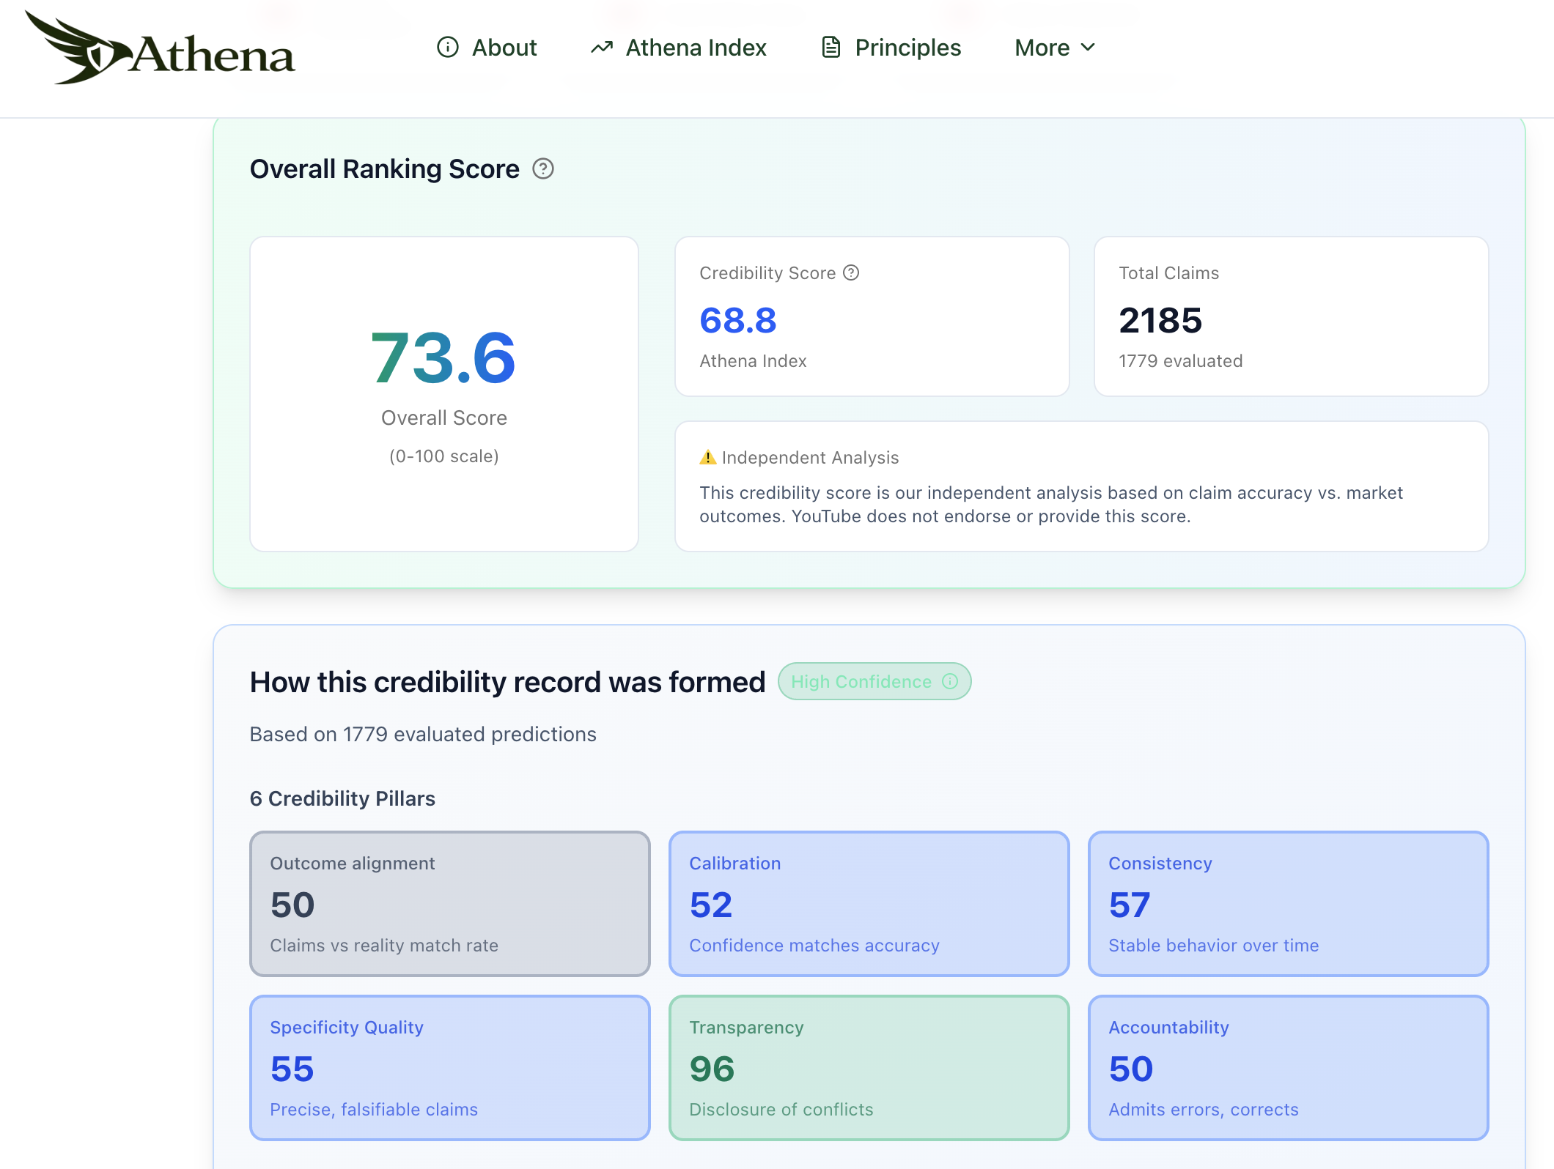Click the document icon next to Principles
The image size is (1554, 1169).
(x=830, y=48)
